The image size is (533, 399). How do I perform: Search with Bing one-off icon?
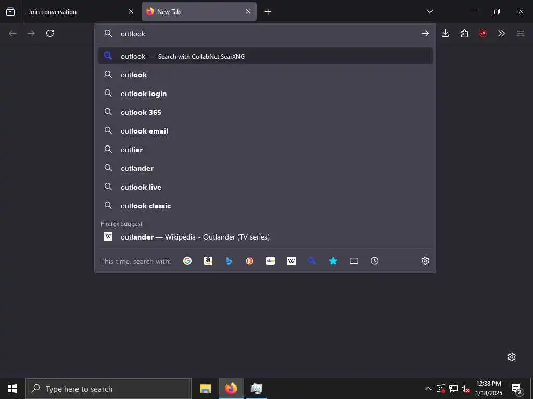229,261
